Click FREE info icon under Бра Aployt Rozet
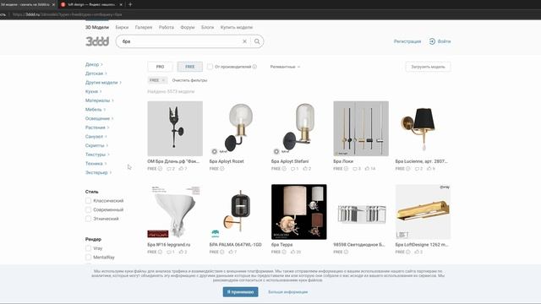This screenshot has height=304, width=541. click(x=222, y=169)
